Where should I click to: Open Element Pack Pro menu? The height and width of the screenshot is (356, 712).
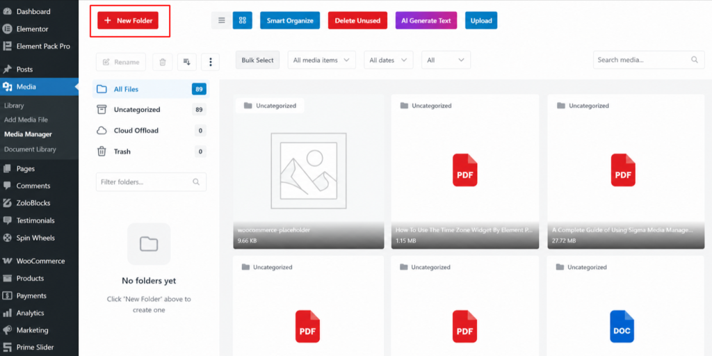tap(39, 47)
